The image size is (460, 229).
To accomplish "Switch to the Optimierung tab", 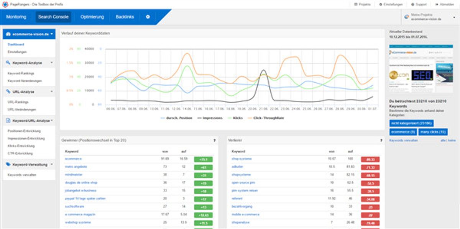I will point(92,17).
